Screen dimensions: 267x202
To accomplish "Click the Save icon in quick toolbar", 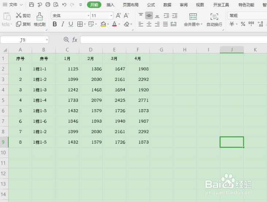I will click(x=31, y=5).
